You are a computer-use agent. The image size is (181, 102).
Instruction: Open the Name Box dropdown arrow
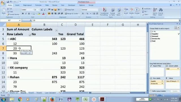(20, 20)
